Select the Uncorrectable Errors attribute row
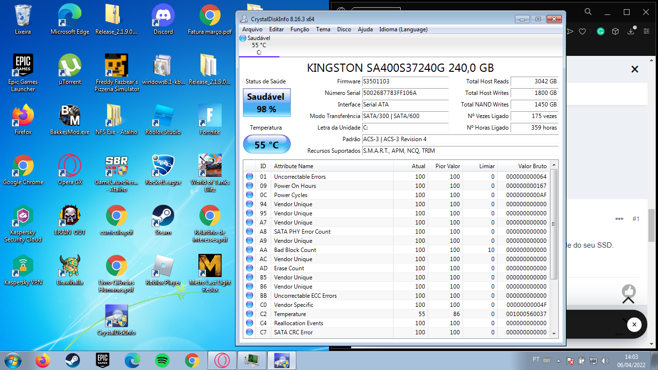 click(396, 177)
